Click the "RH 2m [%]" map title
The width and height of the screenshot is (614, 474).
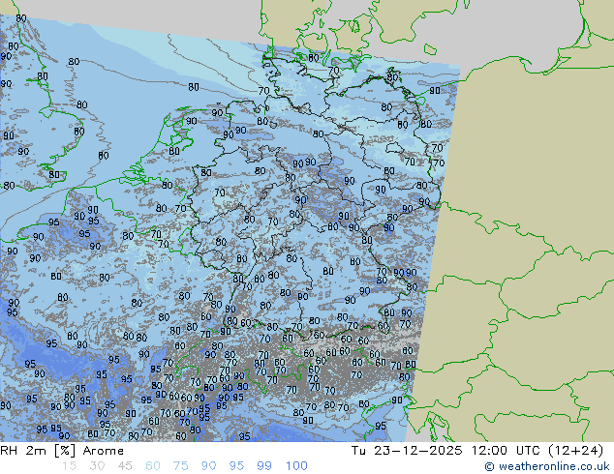(x=38, y=451)
